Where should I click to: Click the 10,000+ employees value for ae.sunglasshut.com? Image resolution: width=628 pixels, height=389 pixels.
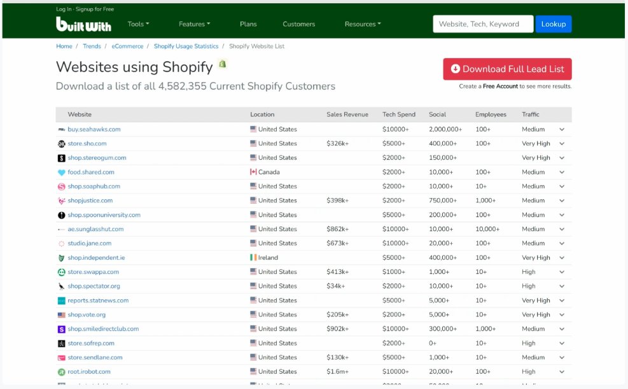pyautogui.click(x=487, y=229)
